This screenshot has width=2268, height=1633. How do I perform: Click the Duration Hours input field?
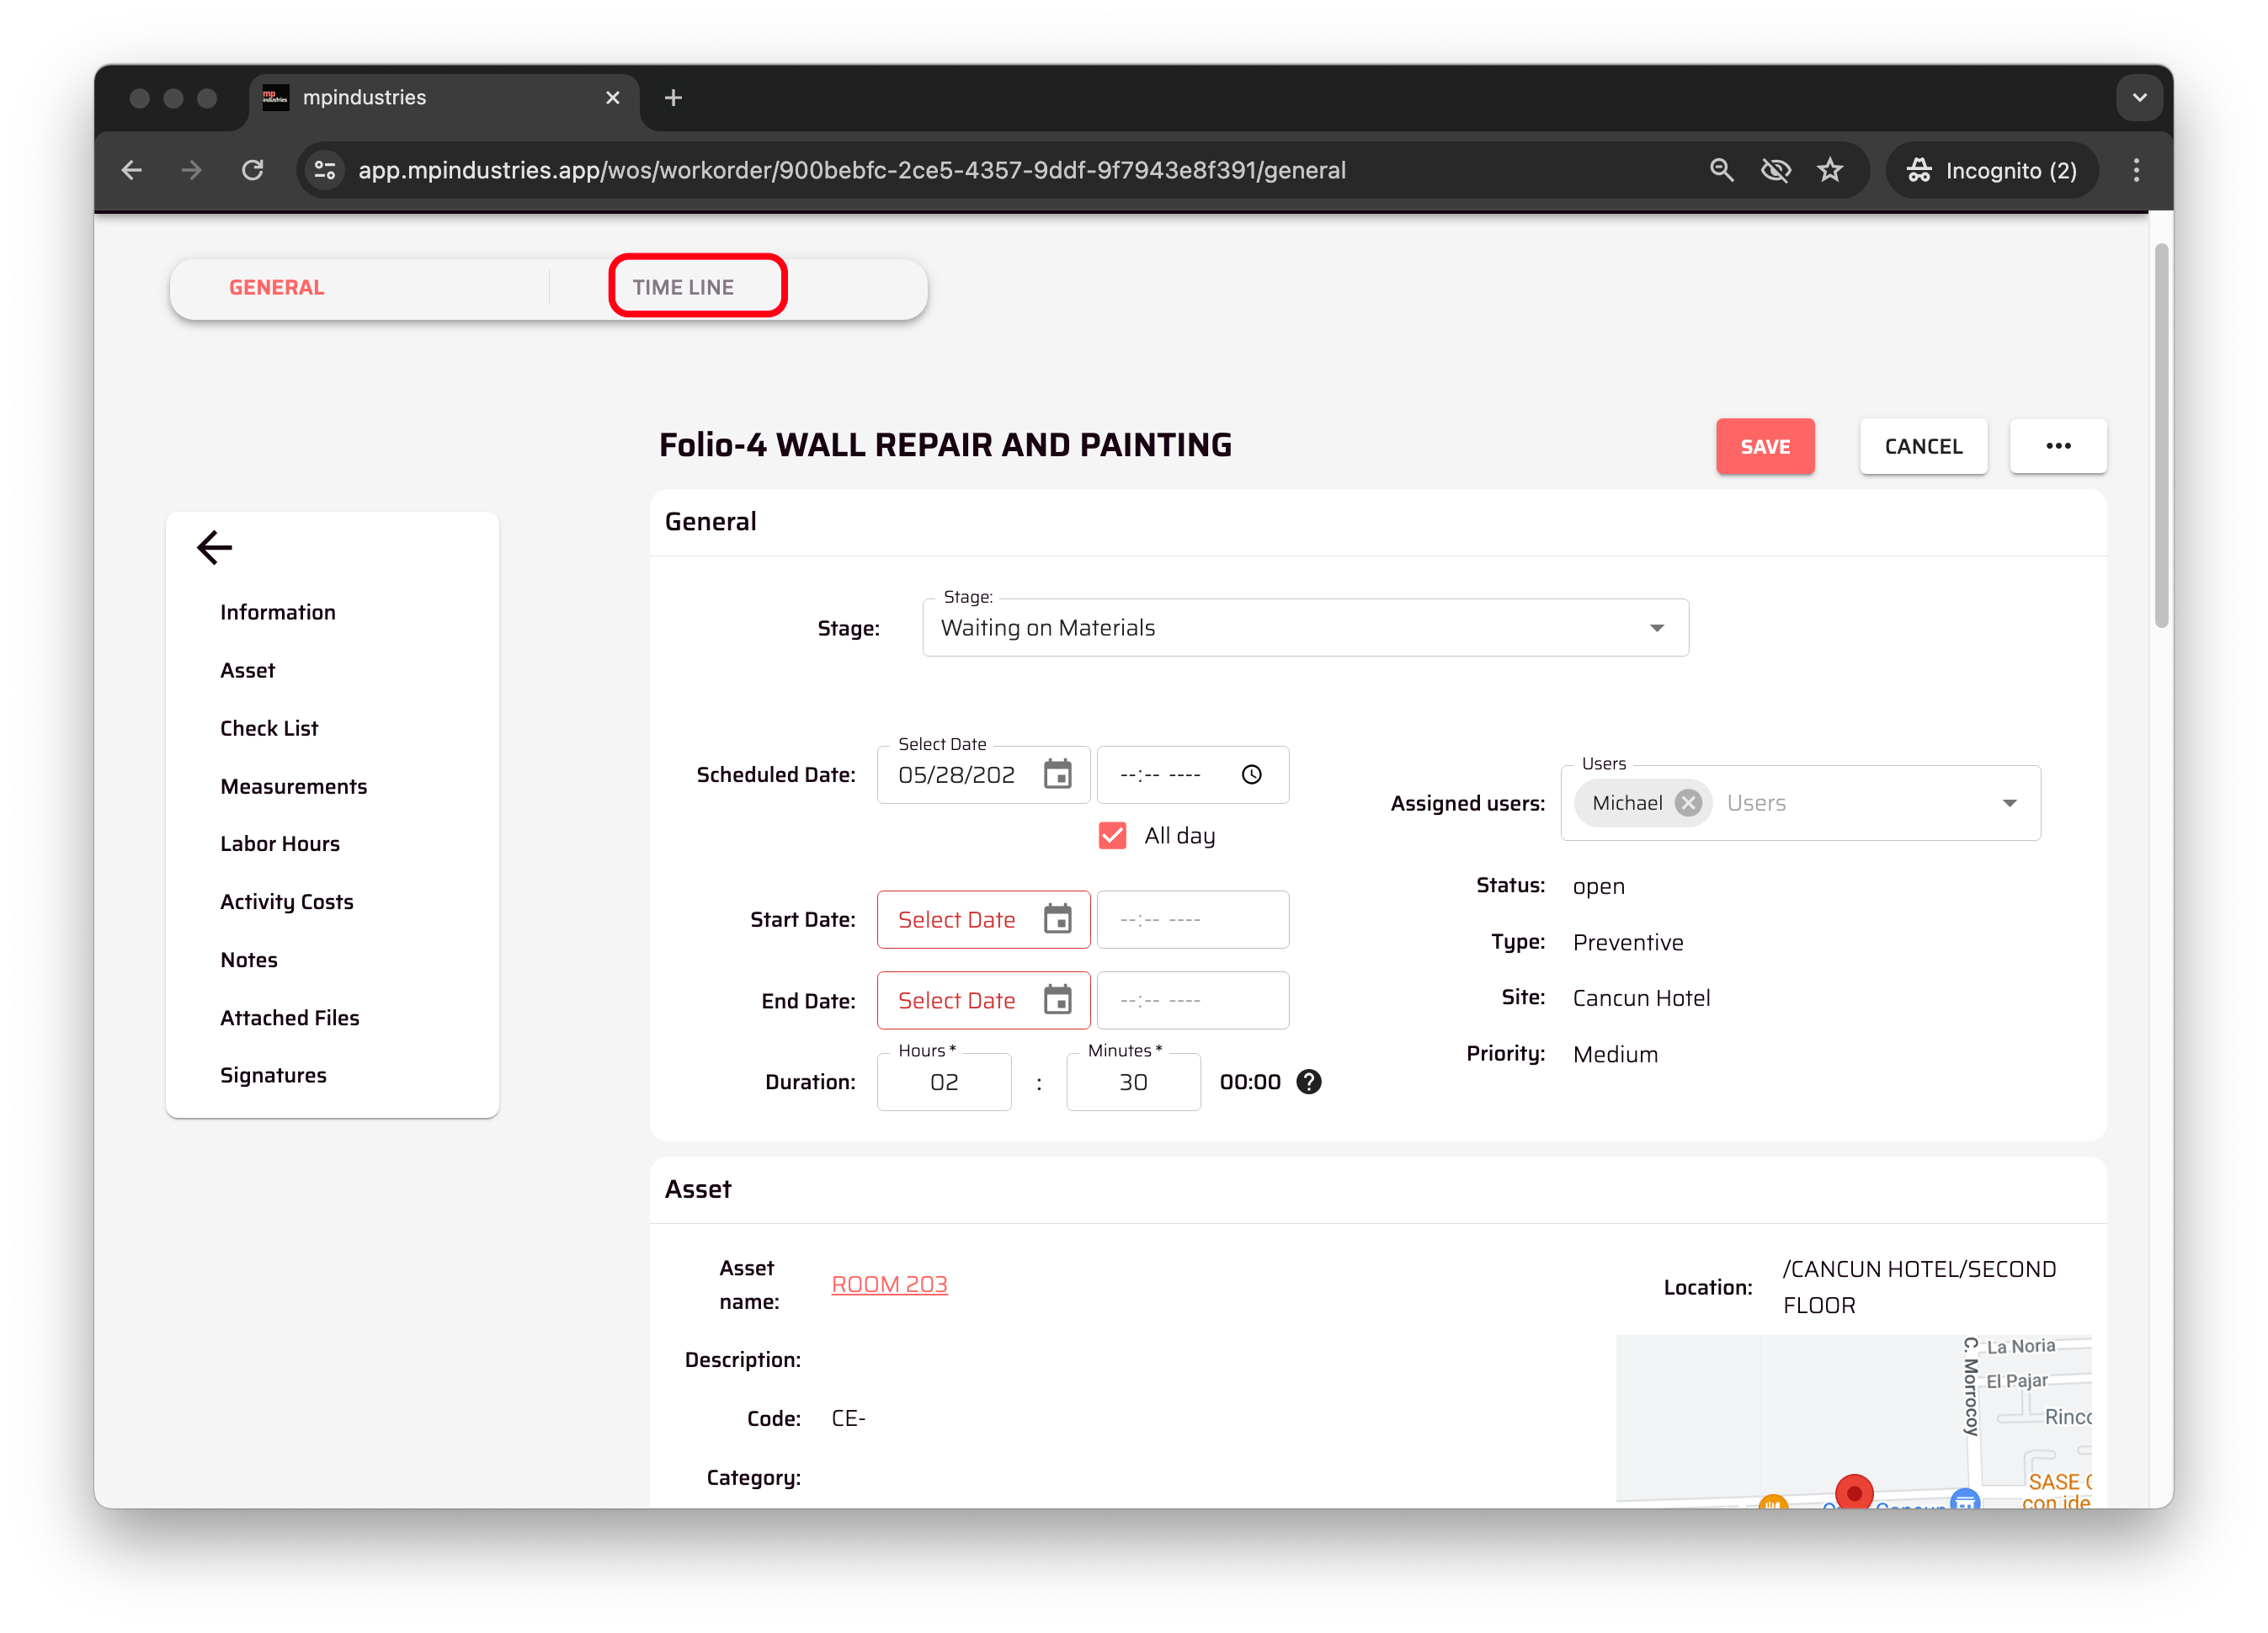coord(943,1082)
